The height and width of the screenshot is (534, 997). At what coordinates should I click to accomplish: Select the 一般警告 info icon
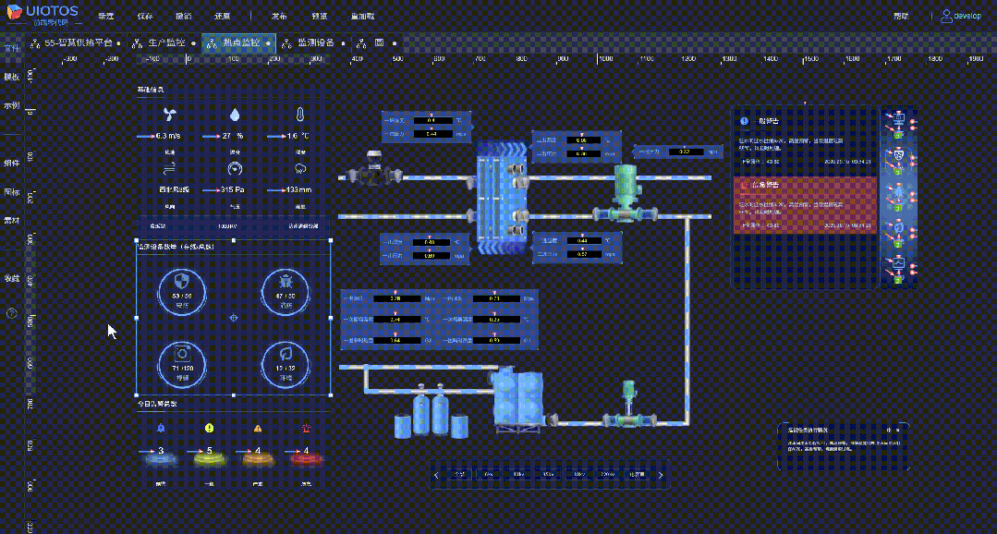(x=744, y=121)
